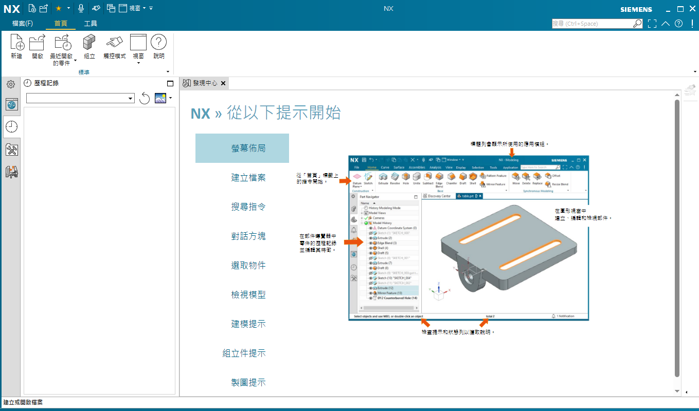
Task: Open the 檔案(F) menu
Action: point(22,24)
